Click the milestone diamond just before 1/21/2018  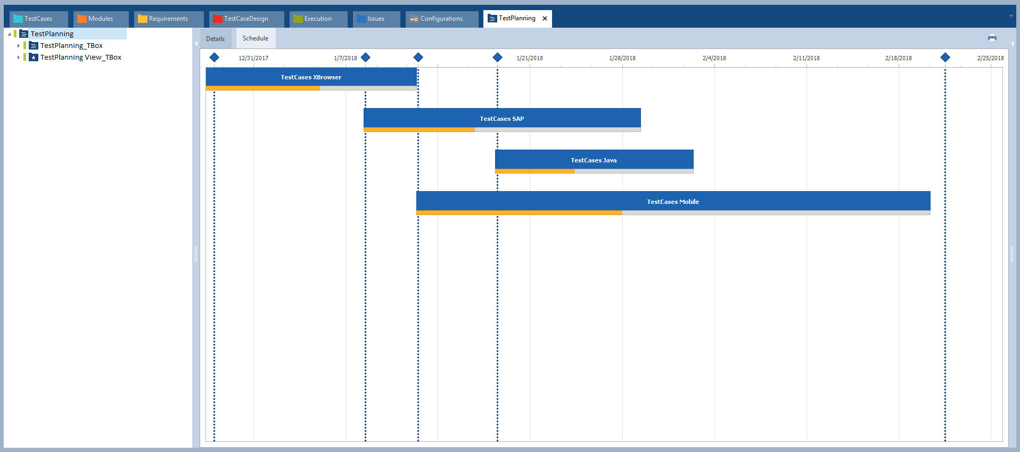tap(498, 57)
